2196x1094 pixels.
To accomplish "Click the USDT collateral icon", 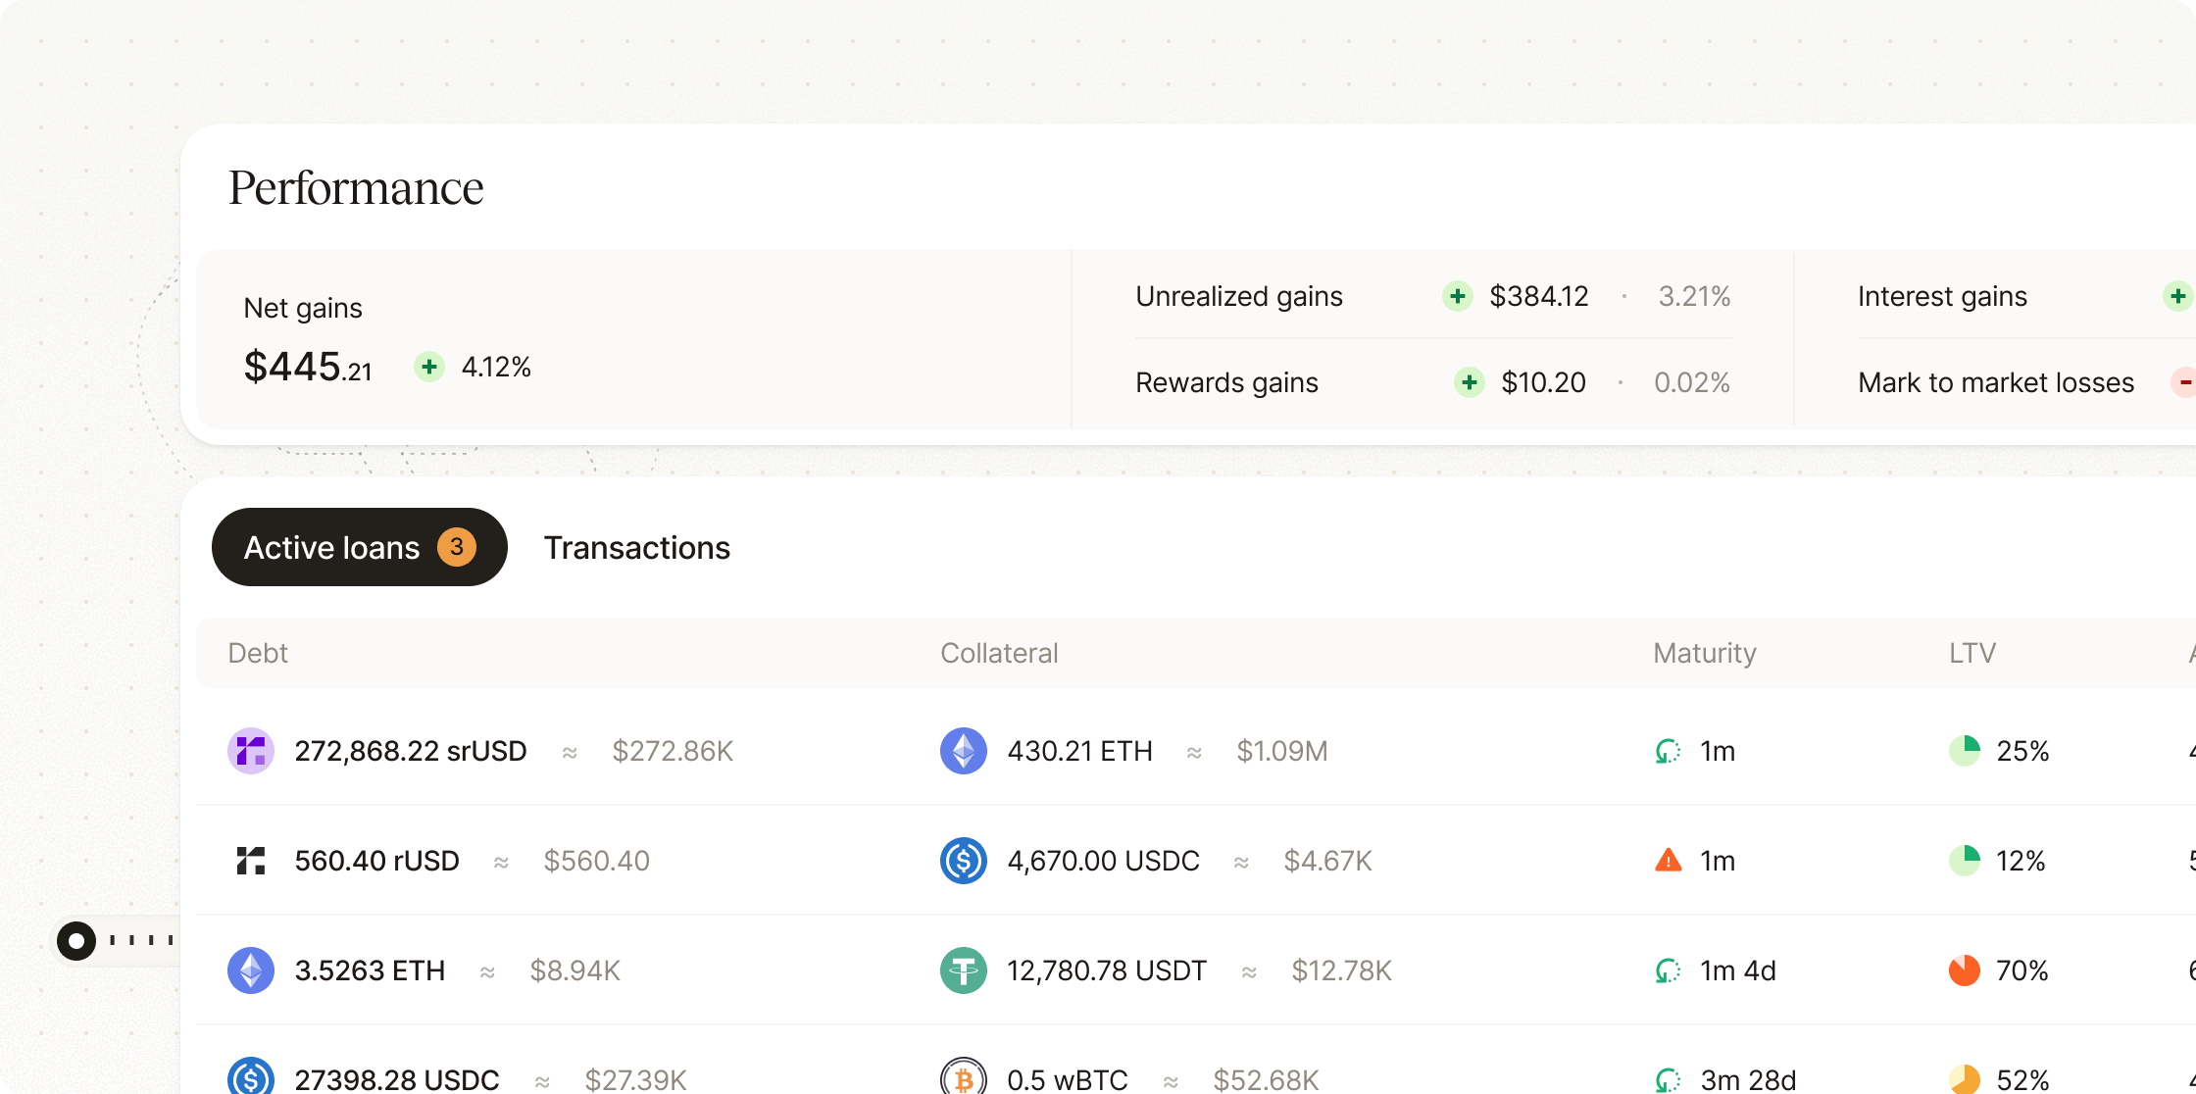I will (x=964, y=970).
